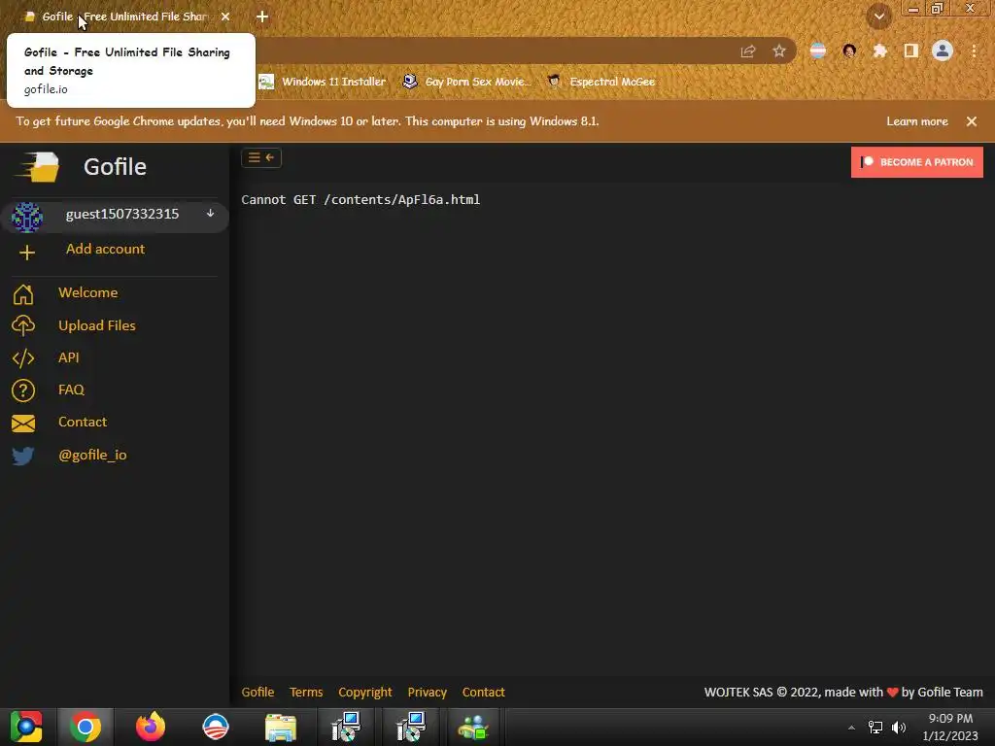This screenshot has width=995, height=746.
Task: Open the Chrome profile avatar
Action: click(x=943, y=51)
